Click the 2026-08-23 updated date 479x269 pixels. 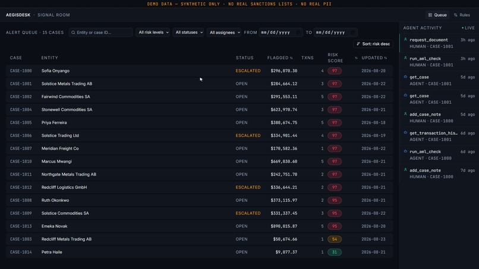point(373,239)
